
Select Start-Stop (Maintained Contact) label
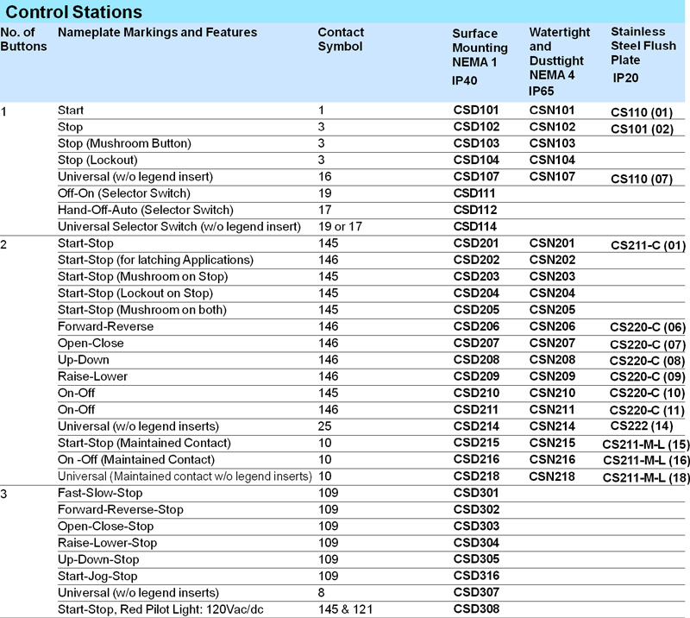tap(144, 443)
